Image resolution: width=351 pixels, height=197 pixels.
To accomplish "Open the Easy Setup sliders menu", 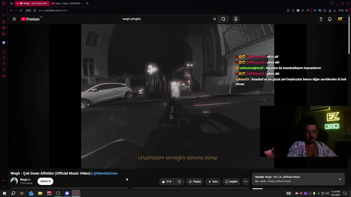I will [347, 10].
